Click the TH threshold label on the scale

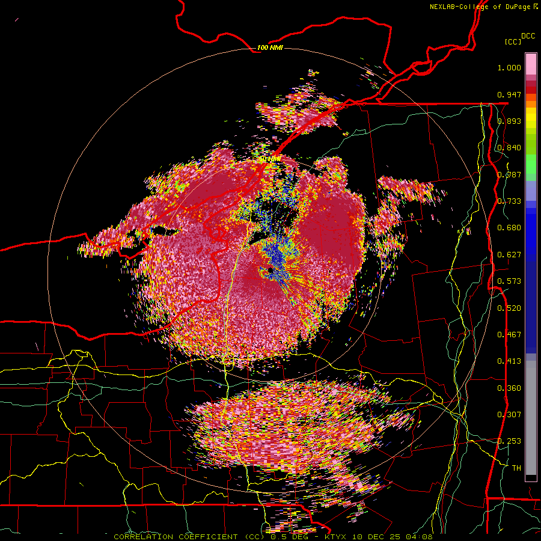point(516,468)
